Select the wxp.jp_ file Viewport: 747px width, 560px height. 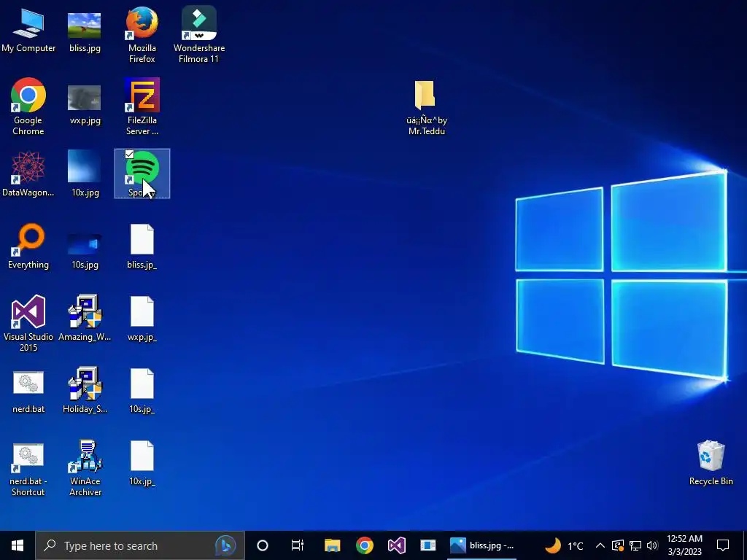tap(142, 318)
